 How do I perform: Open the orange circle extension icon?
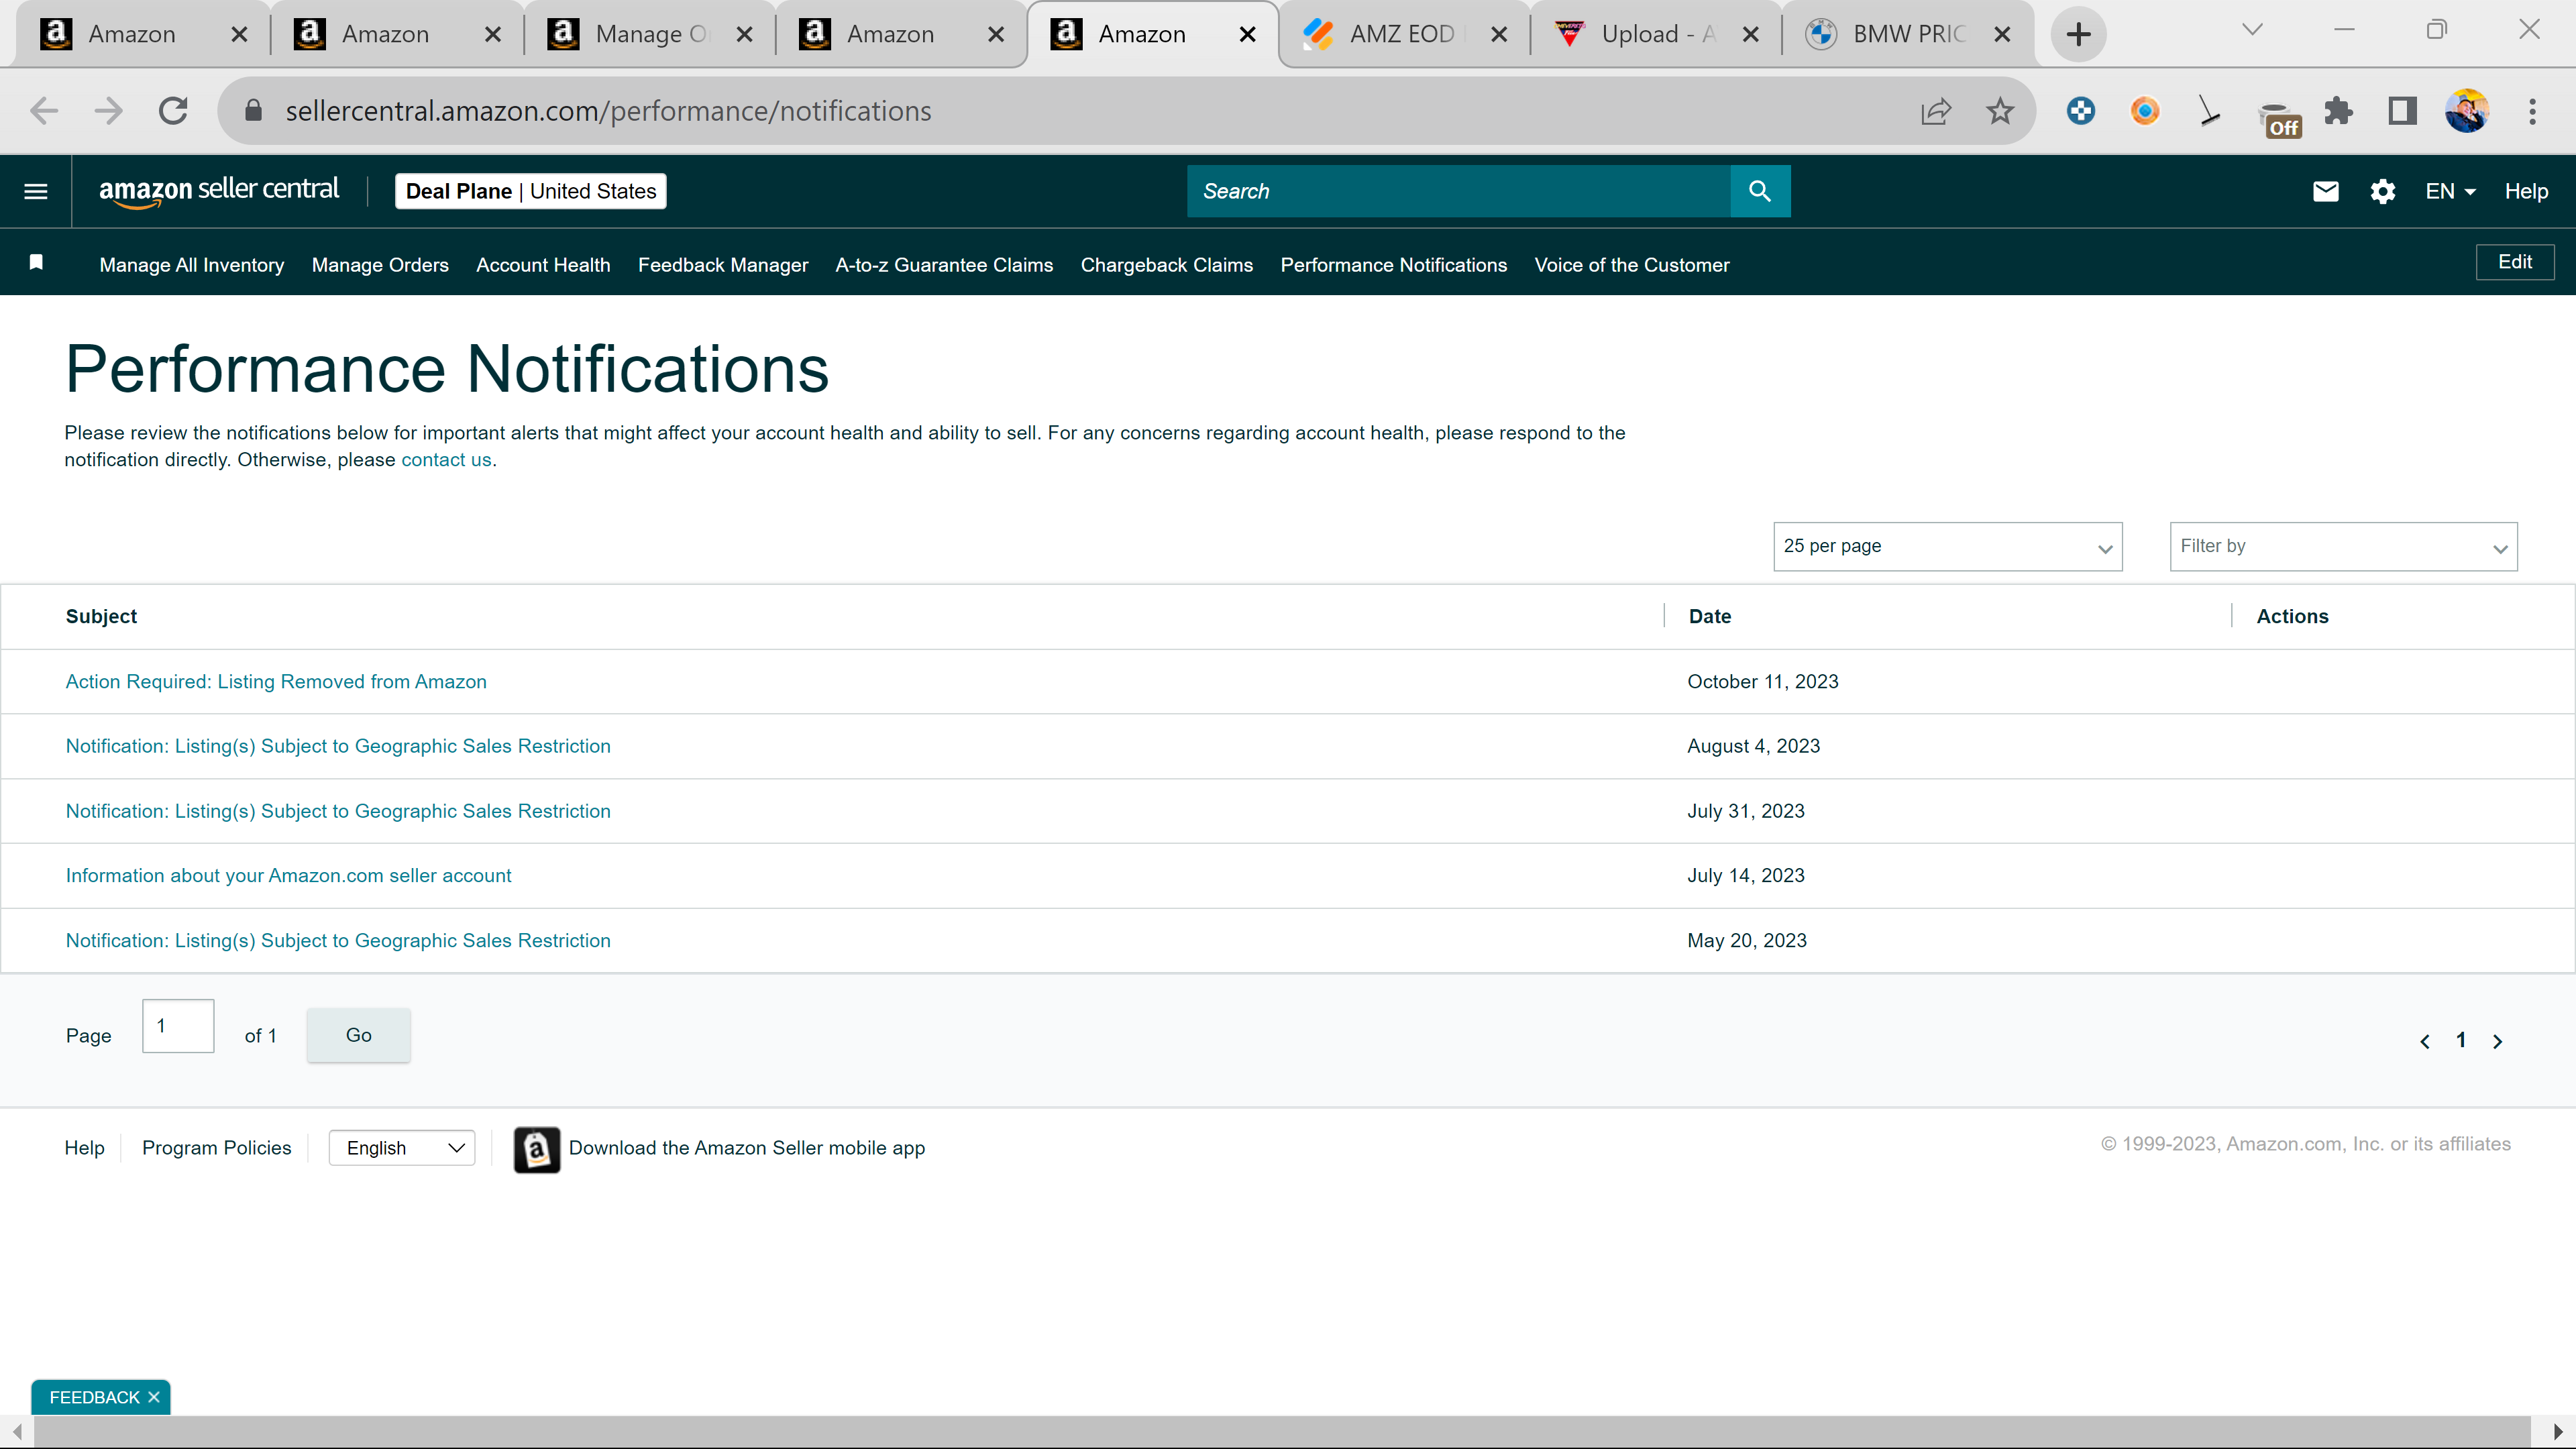pyautogui.click(x=2145, y=111)
